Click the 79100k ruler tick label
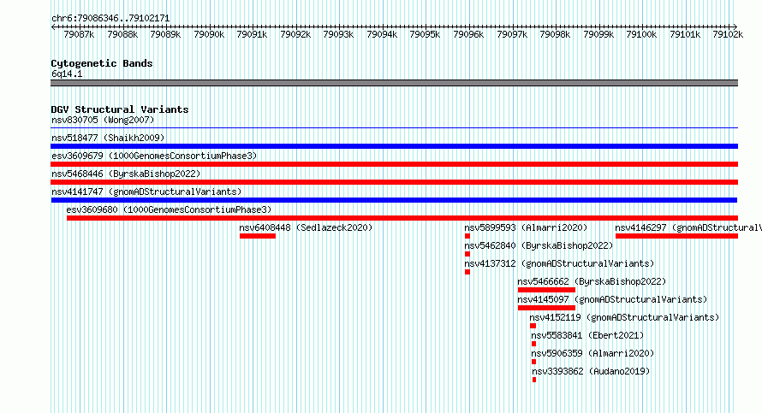The height and width of the screenshot is (413, 762). (x=641, y=34)
